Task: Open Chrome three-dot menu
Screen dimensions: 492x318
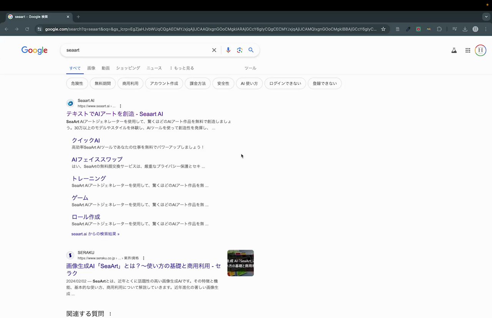Action: click(486, 29)
